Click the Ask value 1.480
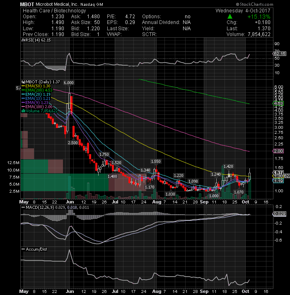This screenshot has height=295, width=290. pyautogui.click(x=93, y=17)
